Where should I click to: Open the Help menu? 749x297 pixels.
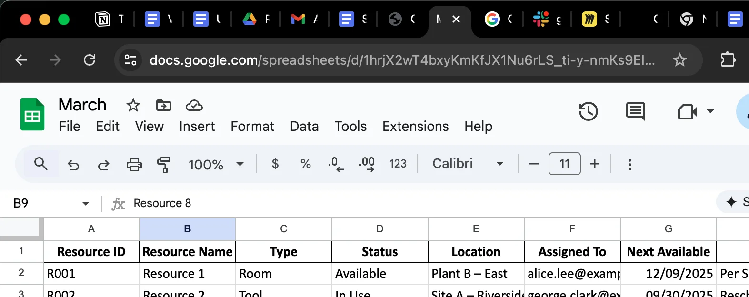tap(478, 127)
